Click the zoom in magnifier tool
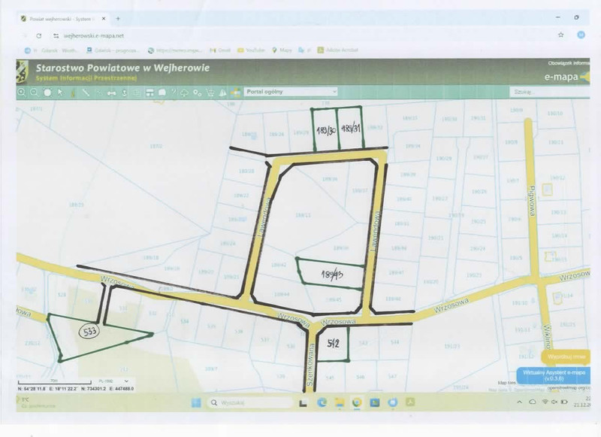Image resolution: width=601 pixels, height=437 pixels. 21,93
